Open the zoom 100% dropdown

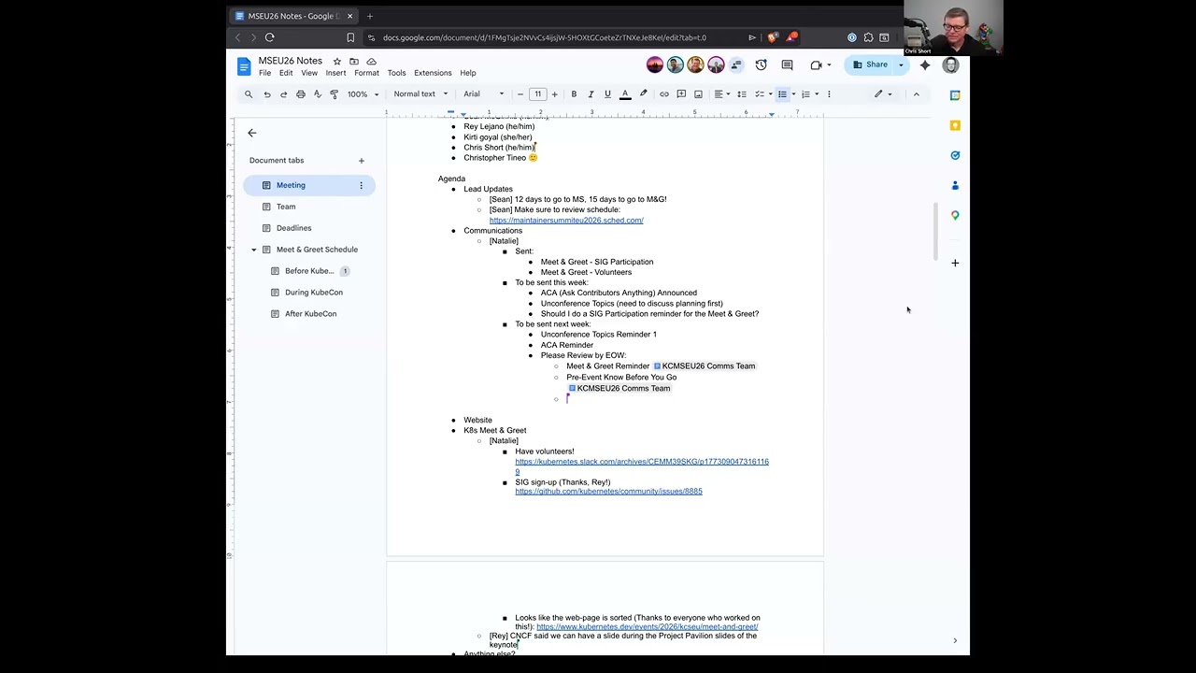363,94
